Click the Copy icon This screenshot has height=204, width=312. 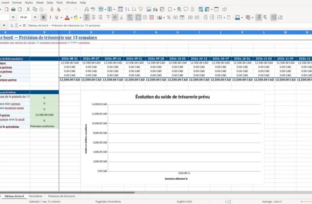point(35,9)
